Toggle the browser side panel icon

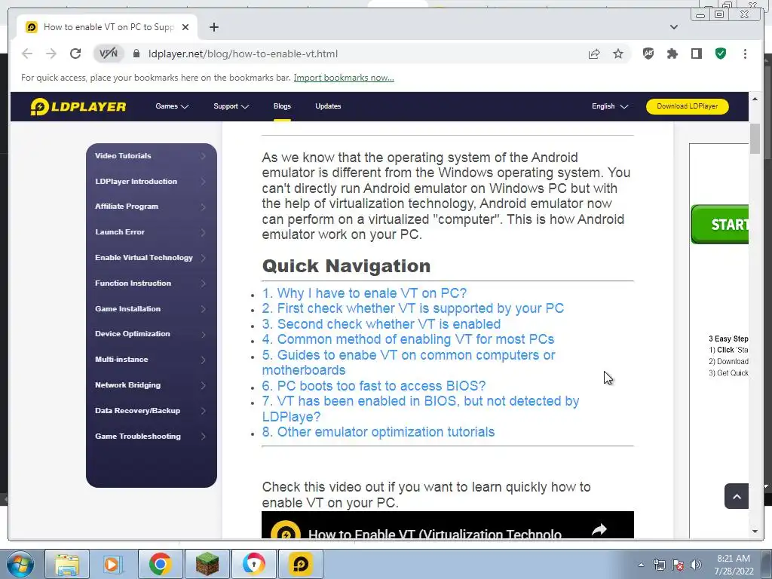click(696, 54)
